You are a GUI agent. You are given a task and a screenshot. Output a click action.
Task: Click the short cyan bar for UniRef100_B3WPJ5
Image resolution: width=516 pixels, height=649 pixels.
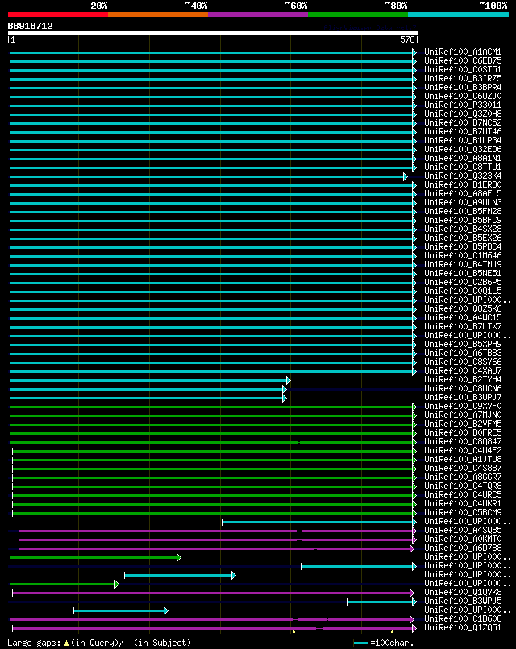[382, 601]
